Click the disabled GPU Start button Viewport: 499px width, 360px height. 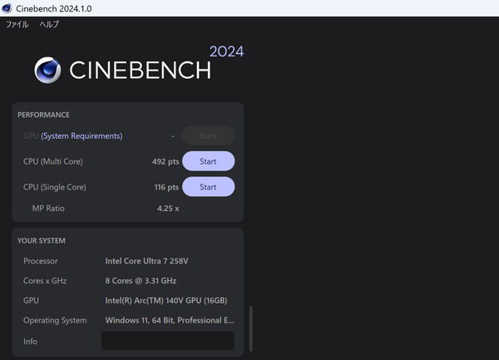click(209, 136)
